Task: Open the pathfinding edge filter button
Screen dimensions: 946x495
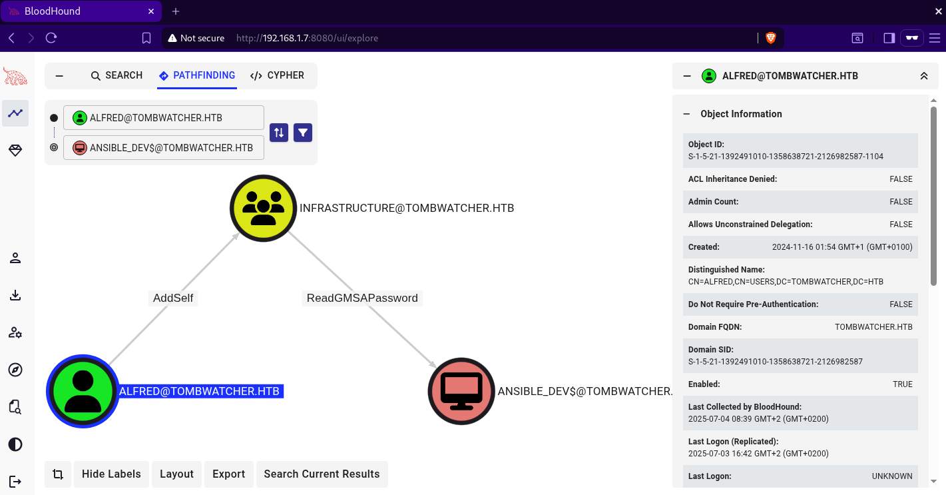Action: tap(303, 133)
